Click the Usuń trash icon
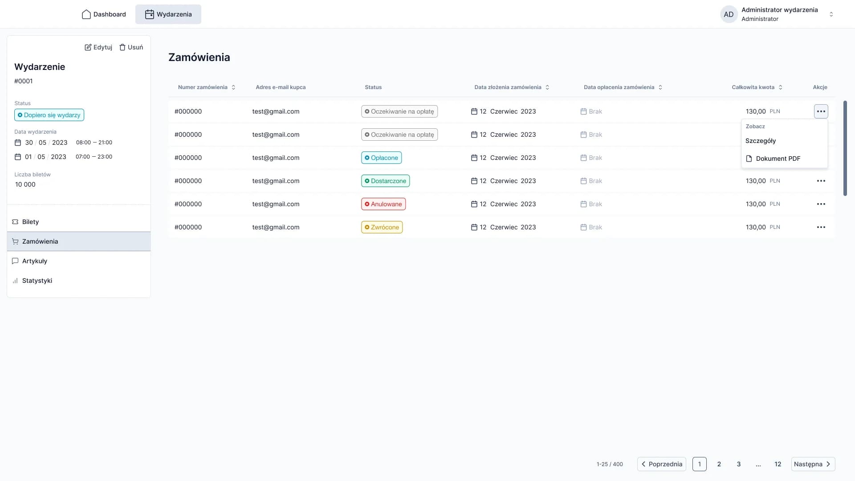 click(x=122, y=47)
